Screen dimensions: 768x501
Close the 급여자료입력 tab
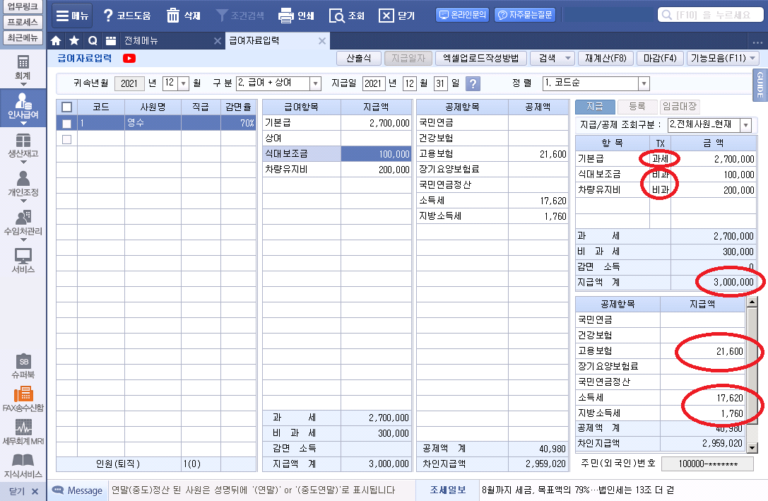pos(321,41)
